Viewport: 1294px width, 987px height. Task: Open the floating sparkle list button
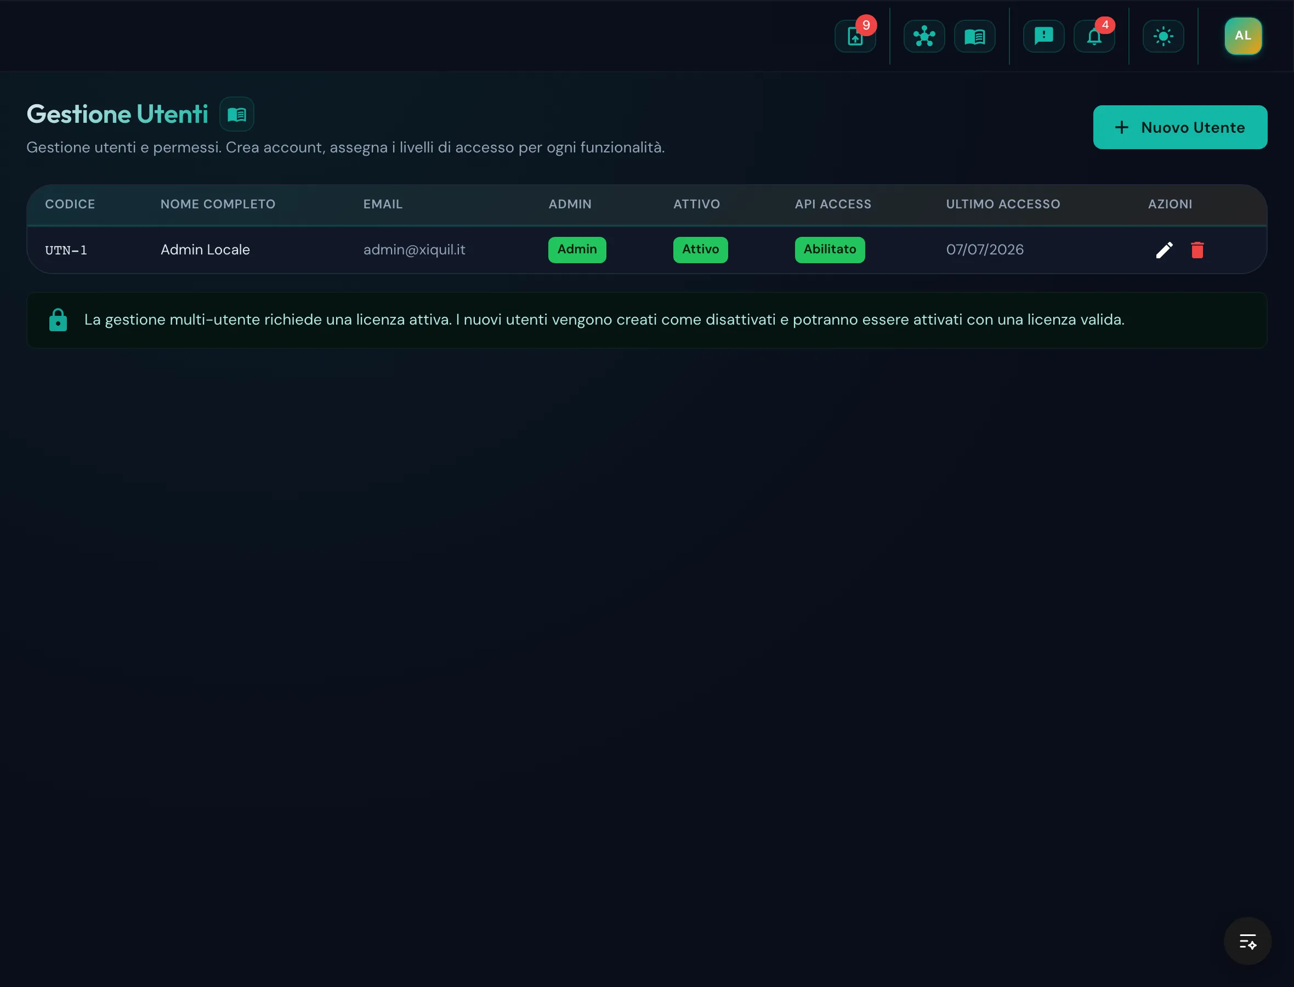(x=1247, y=941)
